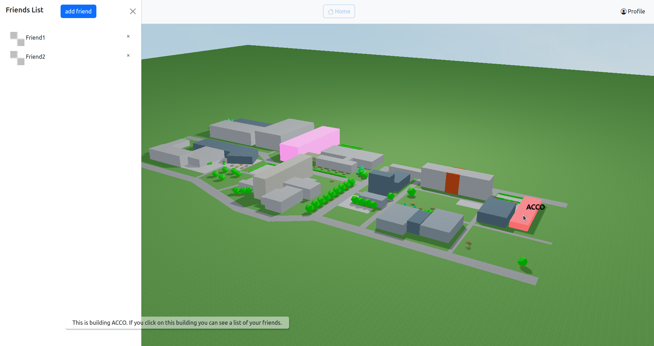
Task: Click the ACCO tooltip message
Action: click(x=177, y=323)
